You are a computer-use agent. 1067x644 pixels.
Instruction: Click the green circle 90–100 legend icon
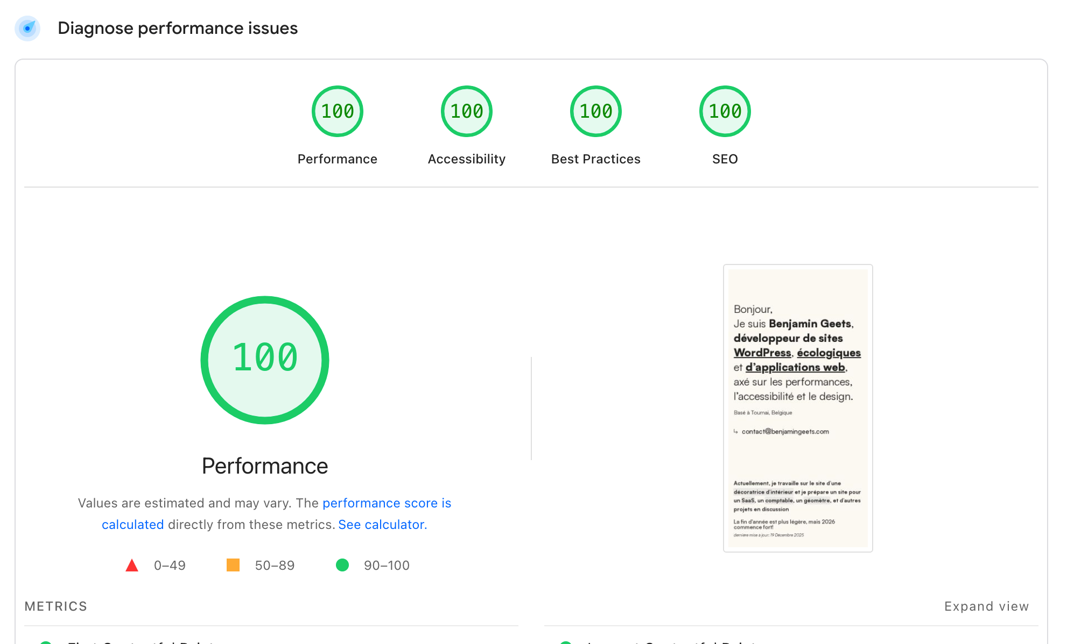(x=342, y=565)
